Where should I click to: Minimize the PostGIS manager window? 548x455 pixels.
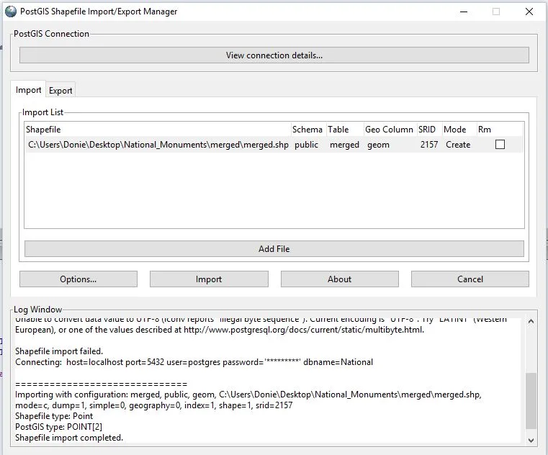(x=464, y=12)
